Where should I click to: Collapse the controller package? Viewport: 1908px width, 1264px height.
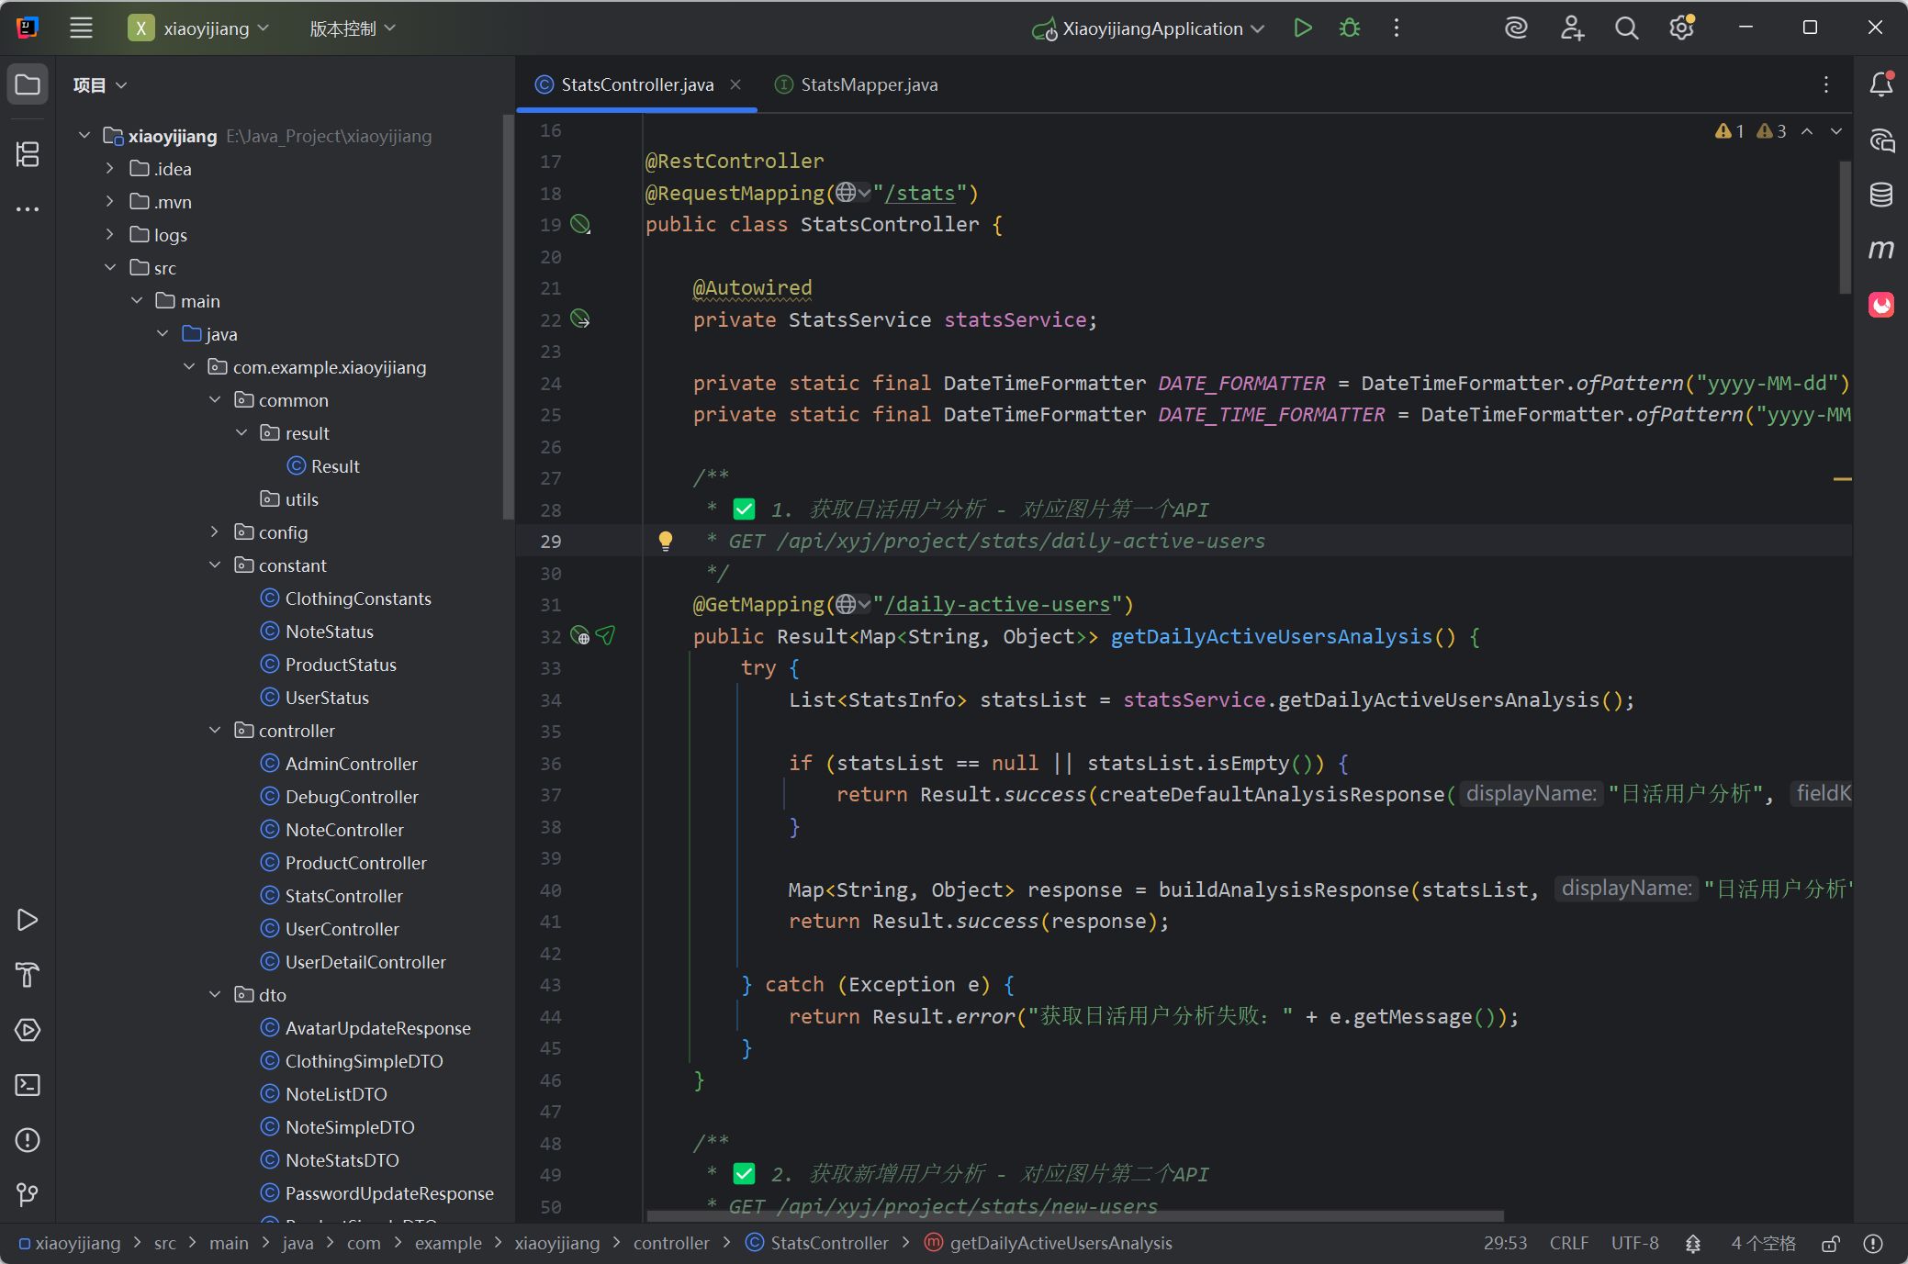pos(215,731)
